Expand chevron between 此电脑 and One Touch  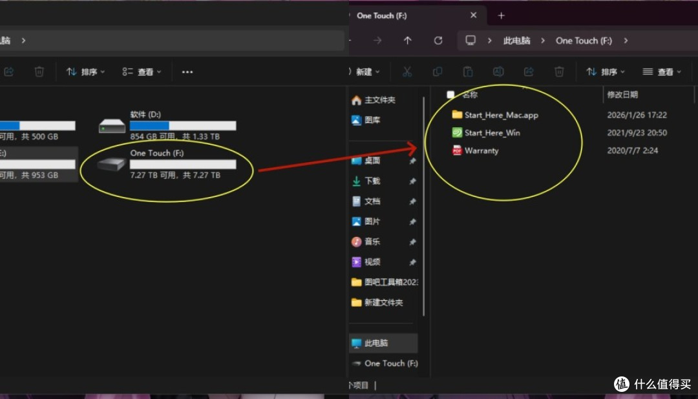point(543,41)
